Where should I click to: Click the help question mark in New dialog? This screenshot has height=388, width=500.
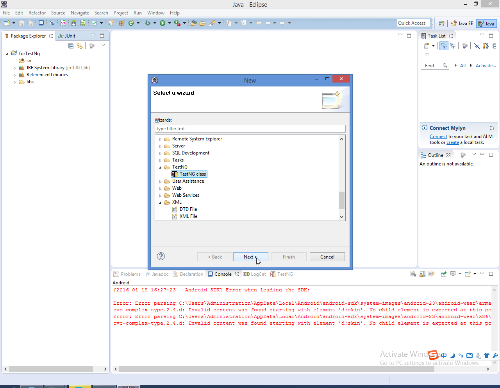tap(161, 256)
